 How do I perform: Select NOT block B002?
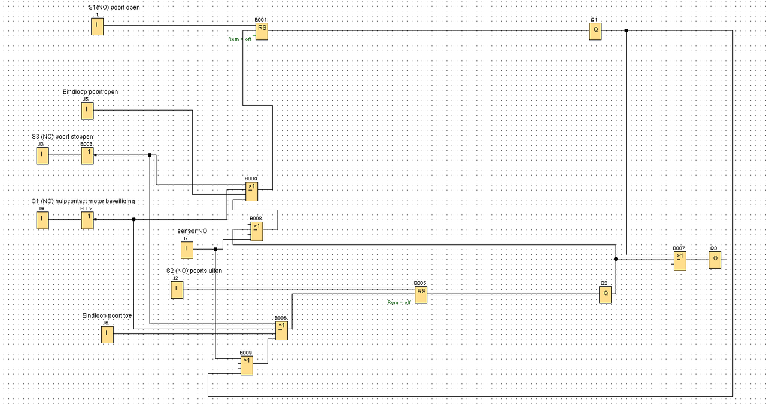[87, 220]
